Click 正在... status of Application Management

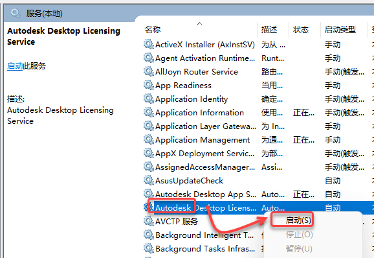point(303,140)
